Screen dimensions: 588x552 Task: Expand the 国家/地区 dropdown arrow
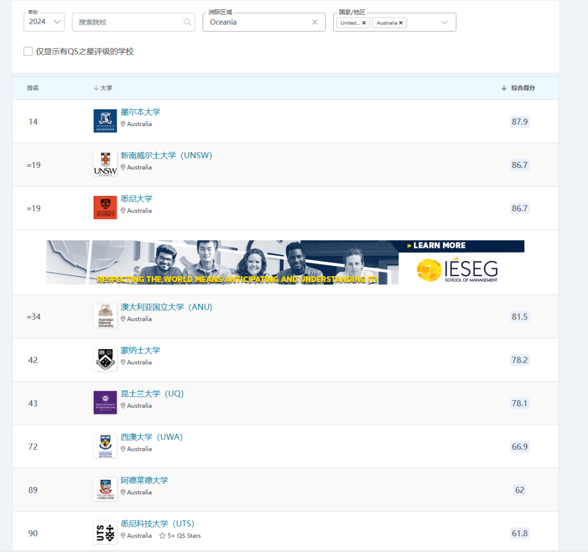[x=444, y=22]
